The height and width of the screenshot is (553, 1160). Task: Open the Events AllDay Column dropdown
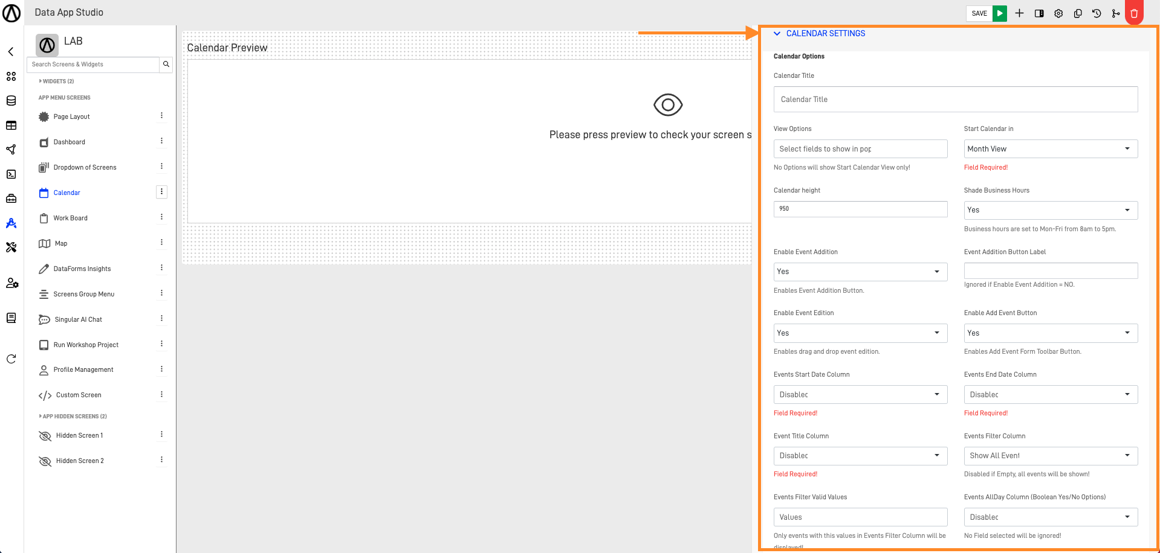(x=1051, y=517)
